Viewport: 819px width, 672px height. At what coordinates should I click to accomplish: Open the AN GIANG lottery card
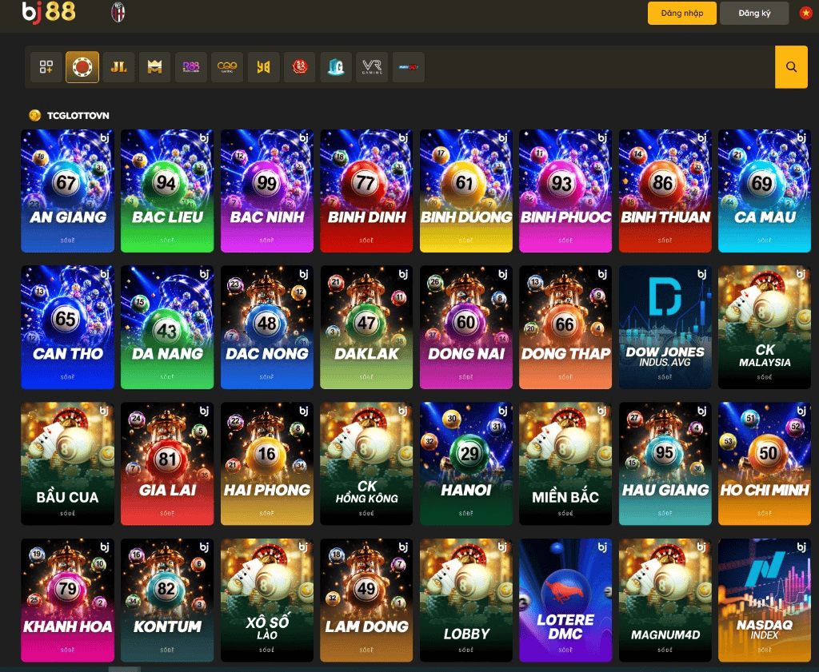point(67,191)
